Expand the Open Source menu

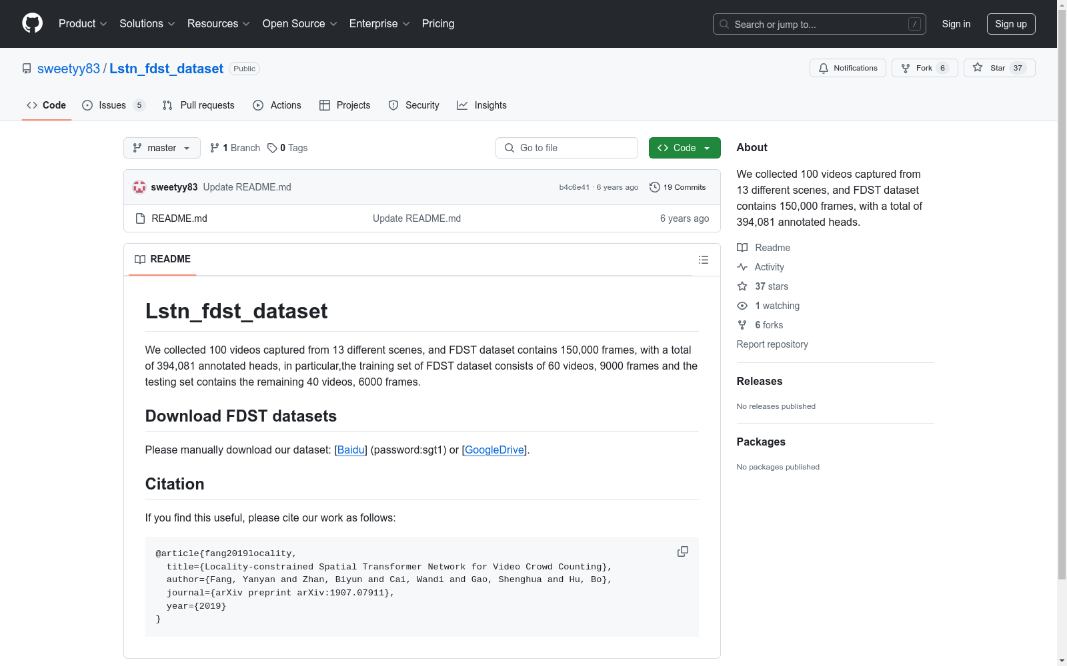coord(300,24)
